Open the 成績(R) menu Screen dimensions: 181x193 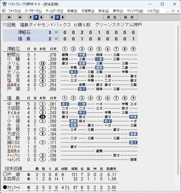[72, 11]
